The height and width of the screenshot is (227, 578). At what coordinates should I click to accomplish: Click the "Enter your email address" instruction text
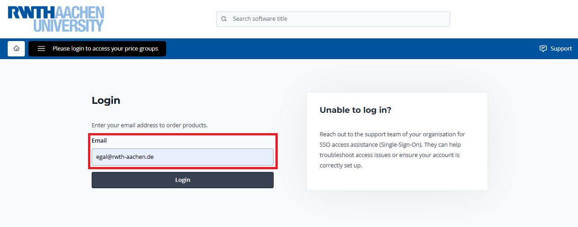(x=149, y=125)
